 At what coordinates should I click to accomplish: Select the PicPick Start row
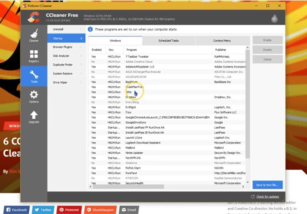coord(167,168)
